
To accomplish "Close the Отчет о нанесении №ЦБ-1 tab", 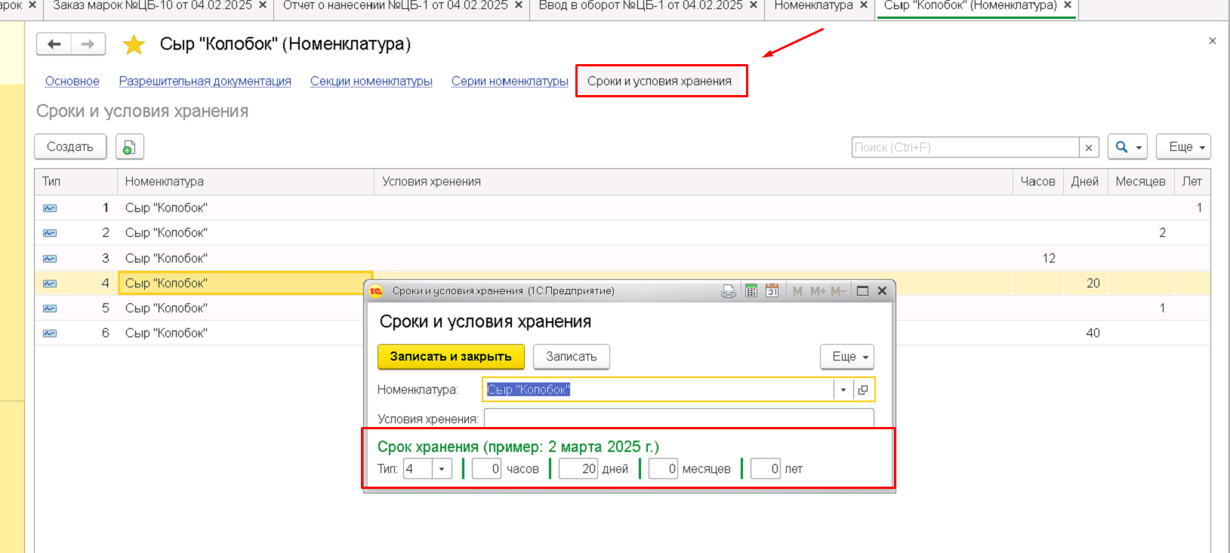I will coord(519,5).
